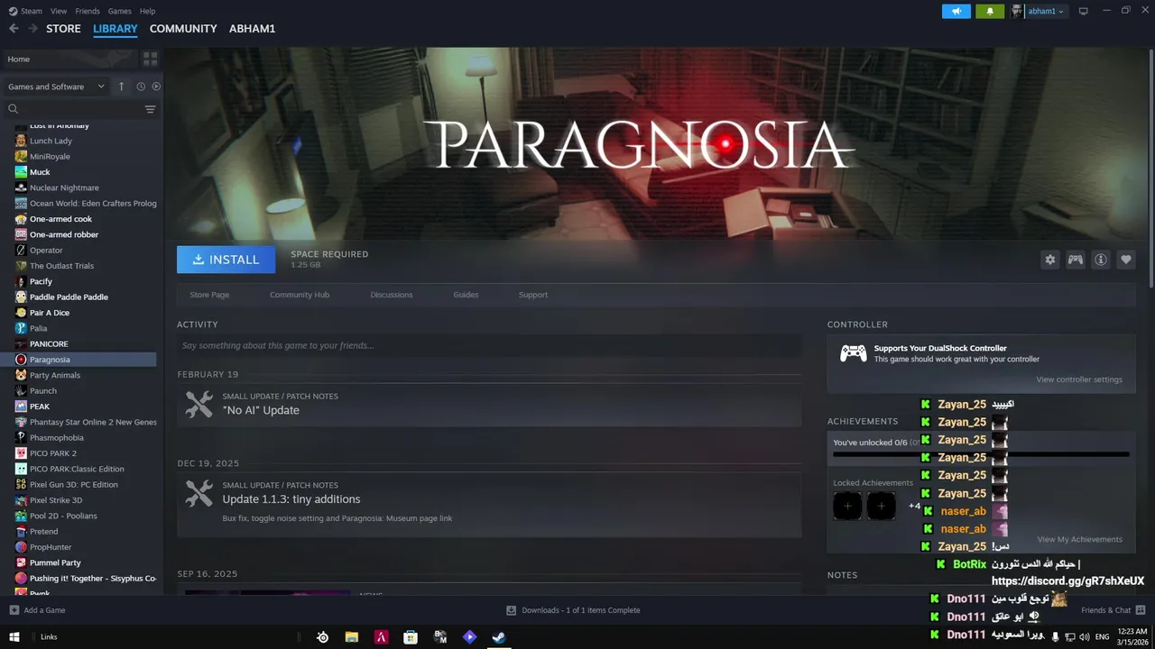The height and width of the screenshot is (649, 1155).
Task: Open the green notifications bell
Action: [x=990, y=11]
